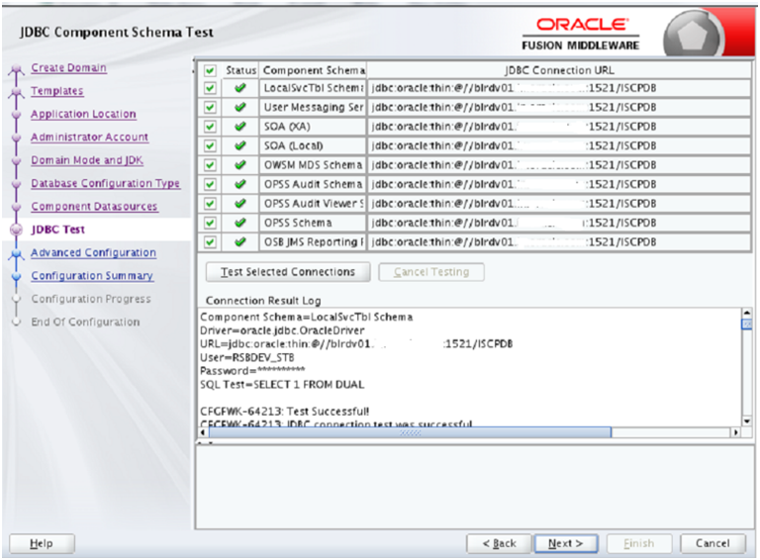
Task: Click the Component Schema column header
Action: tap(314, 70)
